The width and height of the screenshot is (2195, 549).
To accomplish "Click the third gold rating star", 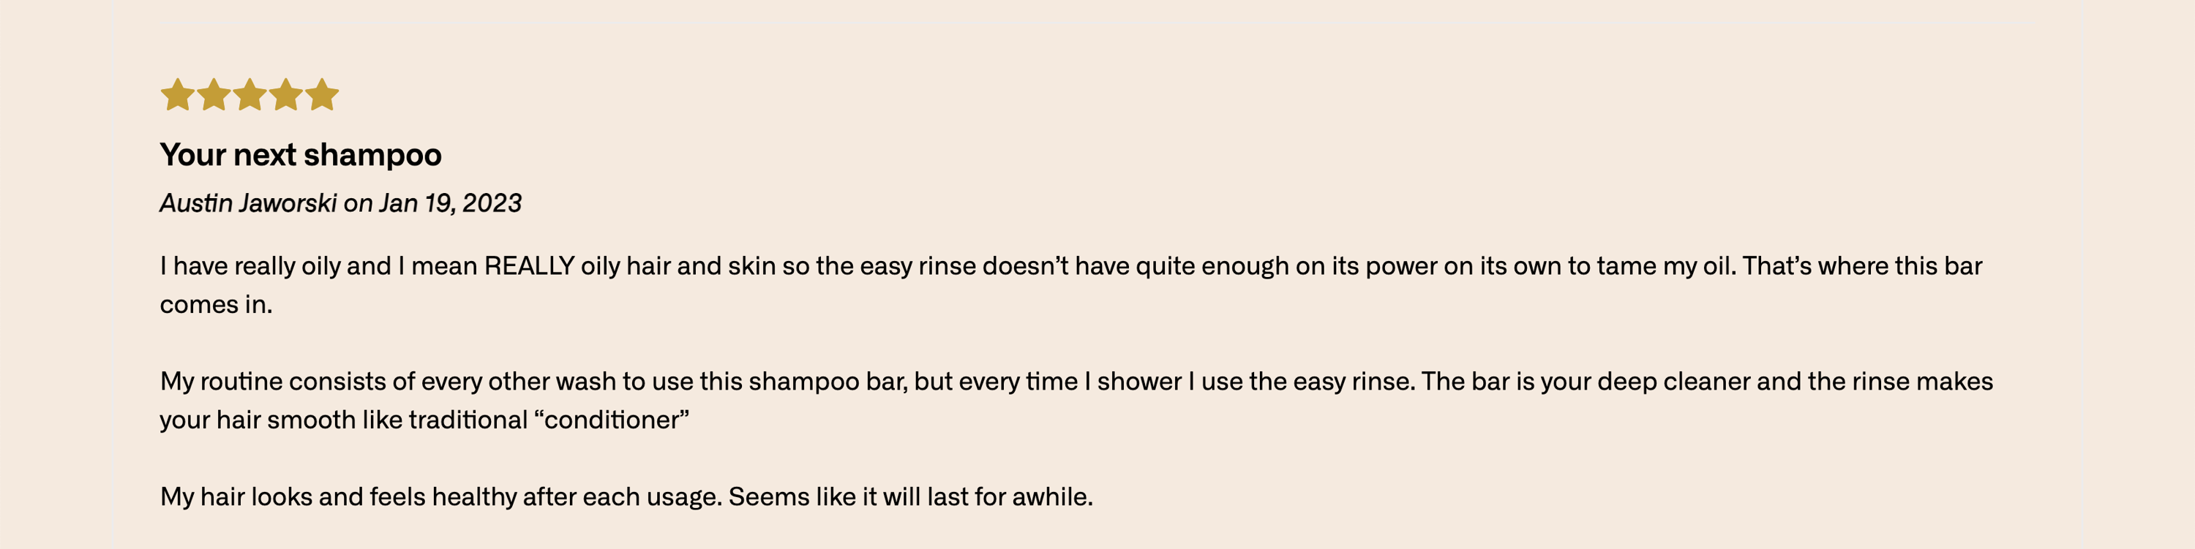I will (x=249, y=94).
